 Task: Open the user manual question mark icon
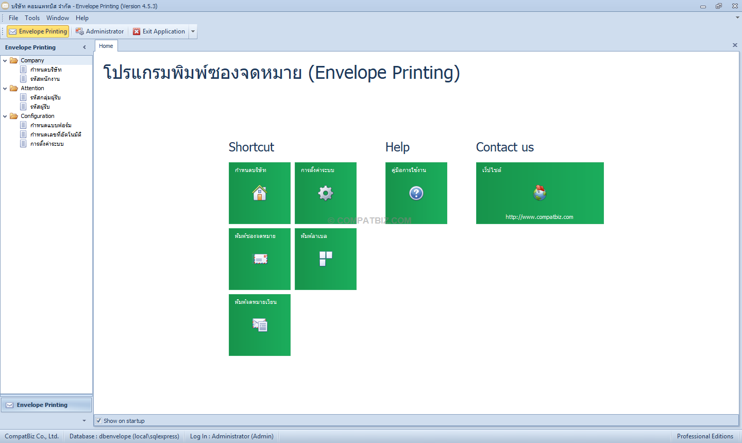416,193
